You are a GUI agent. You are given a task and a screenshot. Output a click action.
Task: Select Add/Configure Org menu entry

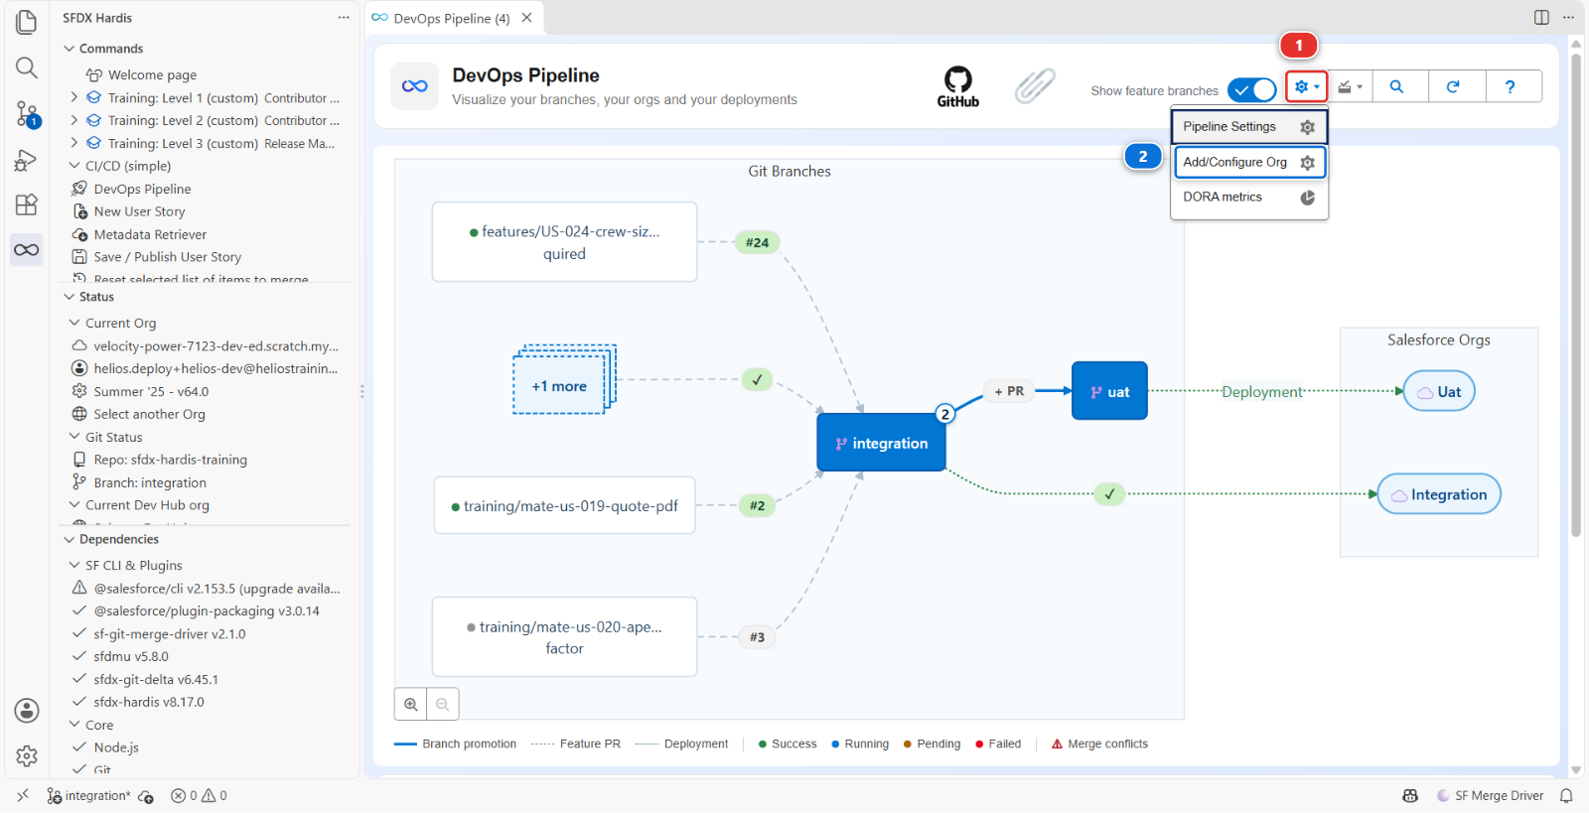[x=1249, y=162]
